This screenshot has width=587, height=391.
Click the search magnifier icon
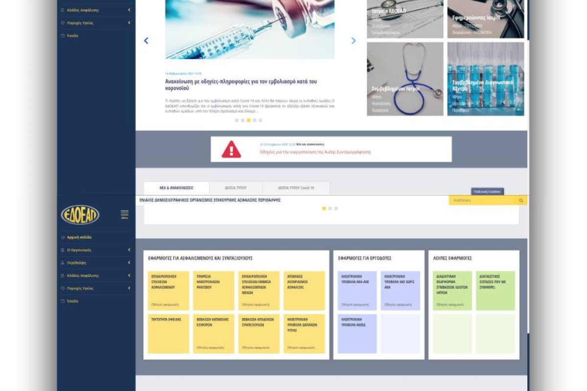tap(521, 200)
